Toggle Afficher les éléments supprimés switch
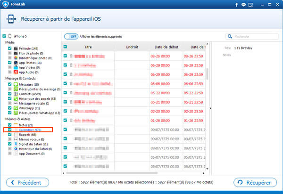This screenshot has width=283, height=194. 71,36
